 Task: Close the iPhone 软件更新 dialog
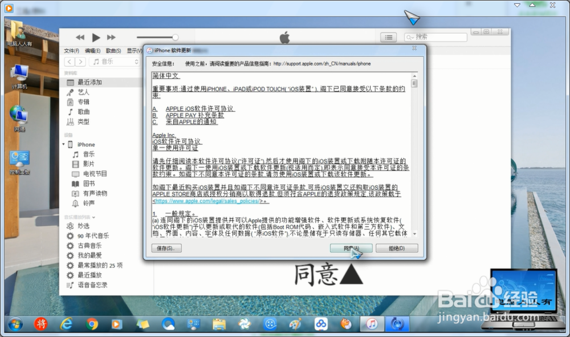[414, 48]
